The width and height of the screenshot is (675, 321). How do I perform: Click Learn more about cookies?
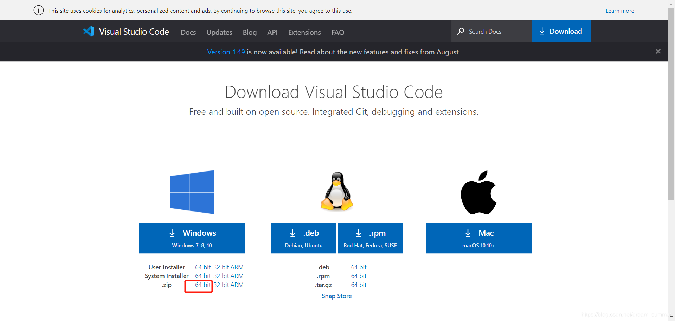(x=620, y=11)
